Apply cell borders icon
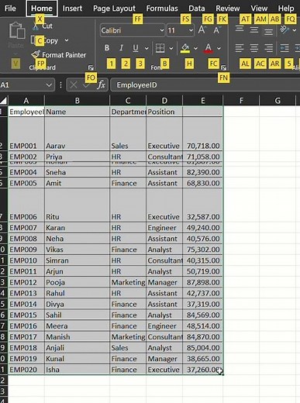Viewport: 300px width, 403px height. [x=160, y=48]
